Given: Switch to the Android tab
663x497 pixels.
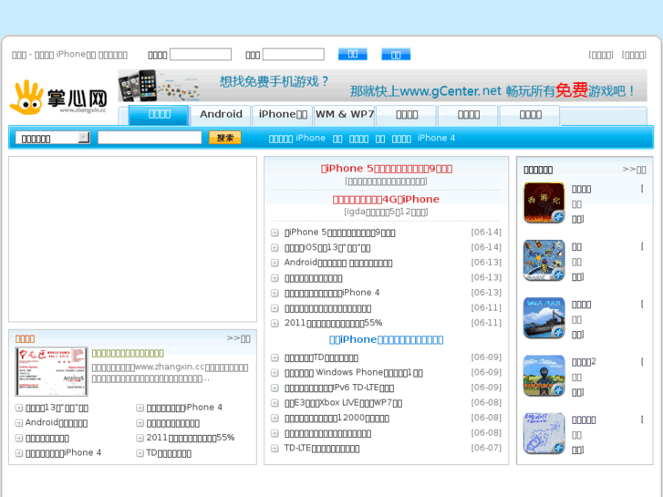Looking at the screenshot, I should tap(221, 115).
